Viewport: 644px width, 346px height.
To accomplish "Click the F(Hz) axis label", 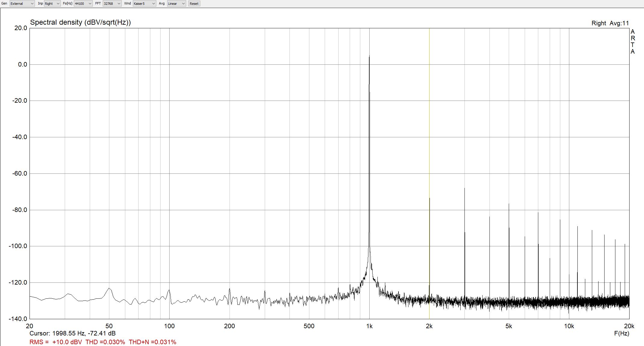I will point(622,333).
